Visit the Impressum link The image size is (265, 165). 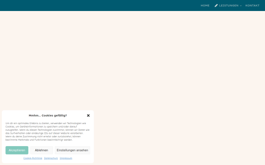[66, 158]
